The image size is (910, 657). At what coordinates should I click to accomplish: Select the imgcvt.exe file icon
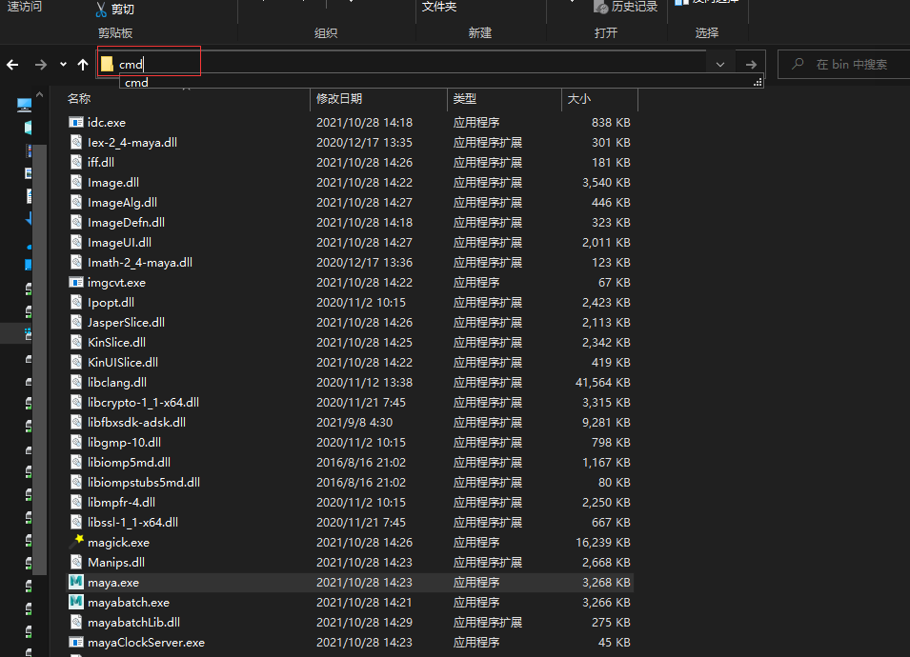point(75,283)
